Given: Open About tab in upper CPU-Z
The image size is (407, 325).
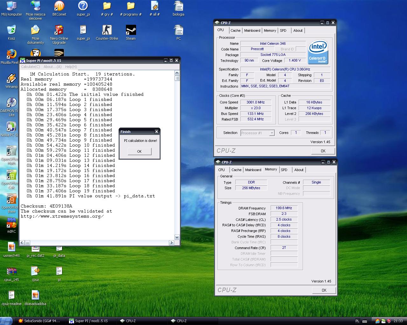Looking at the screenshot, I should [x=298, y=30].
